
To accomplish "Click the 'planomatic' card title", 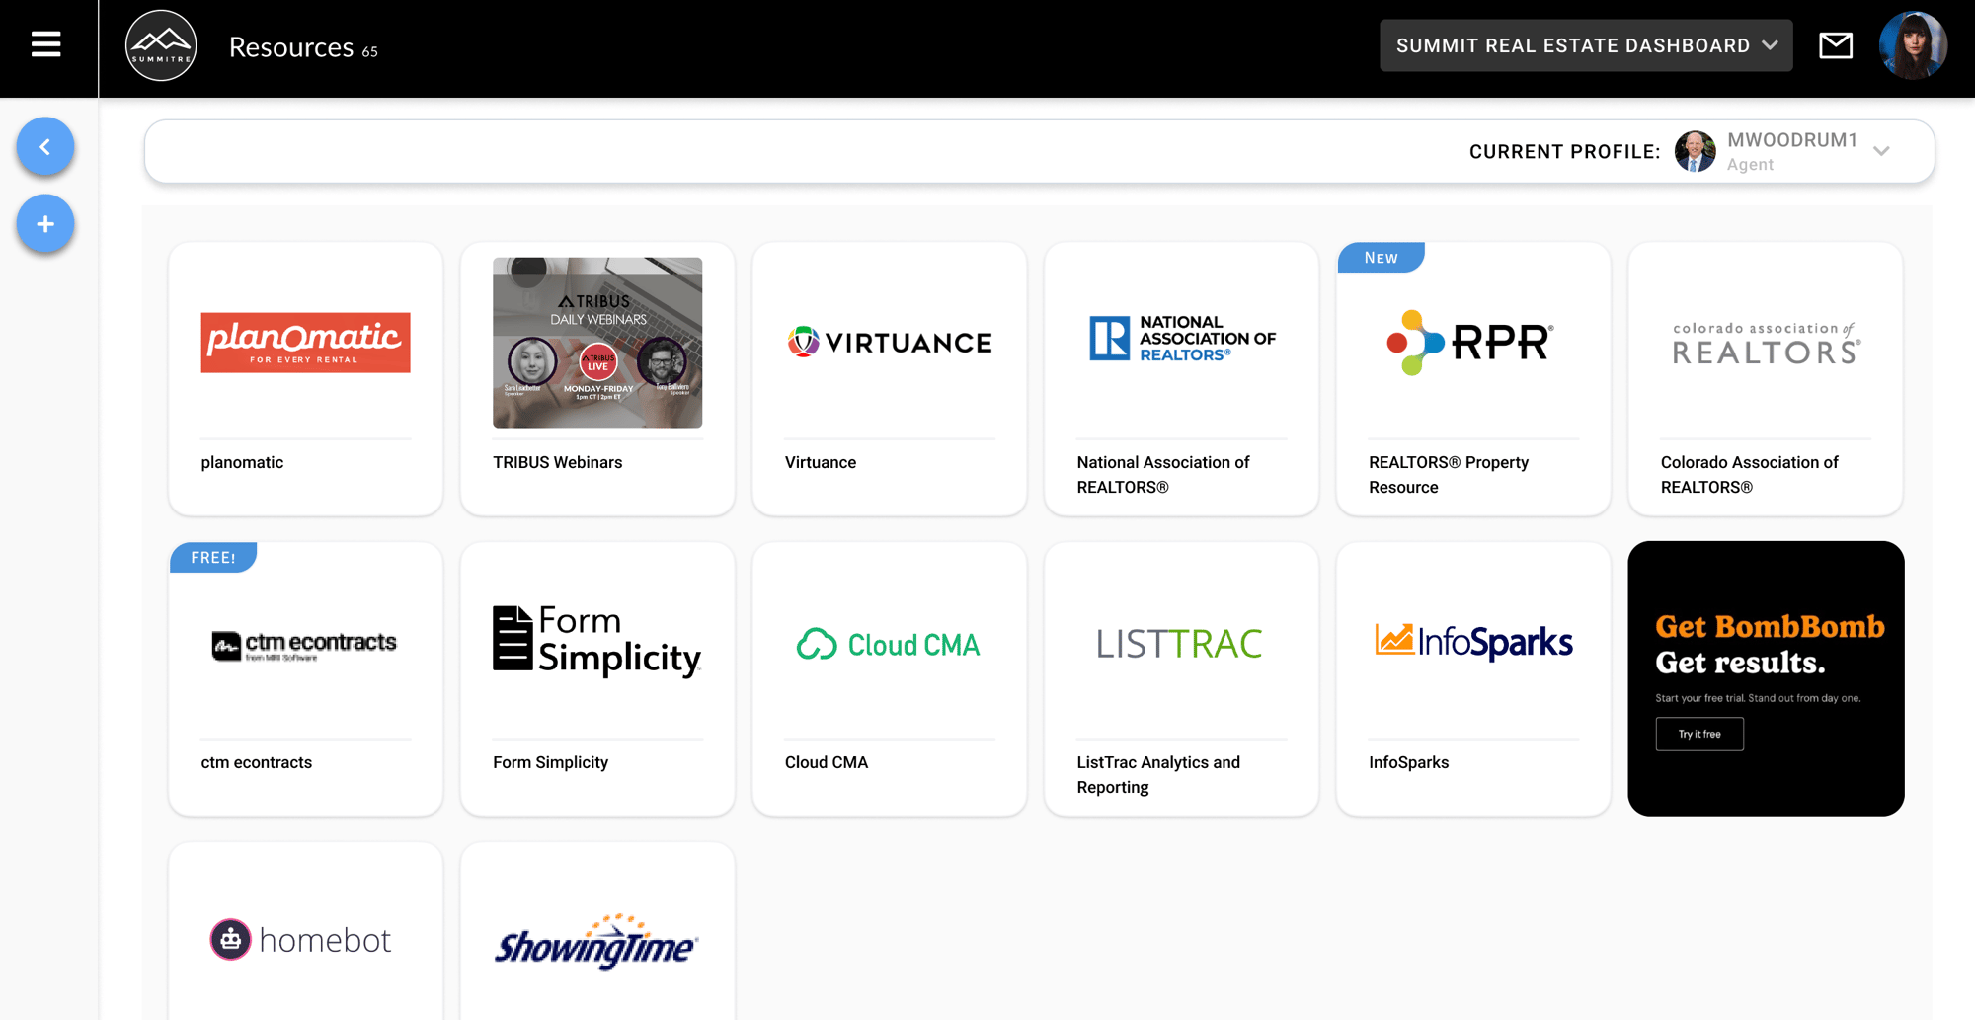I will [x=242, y=462].
